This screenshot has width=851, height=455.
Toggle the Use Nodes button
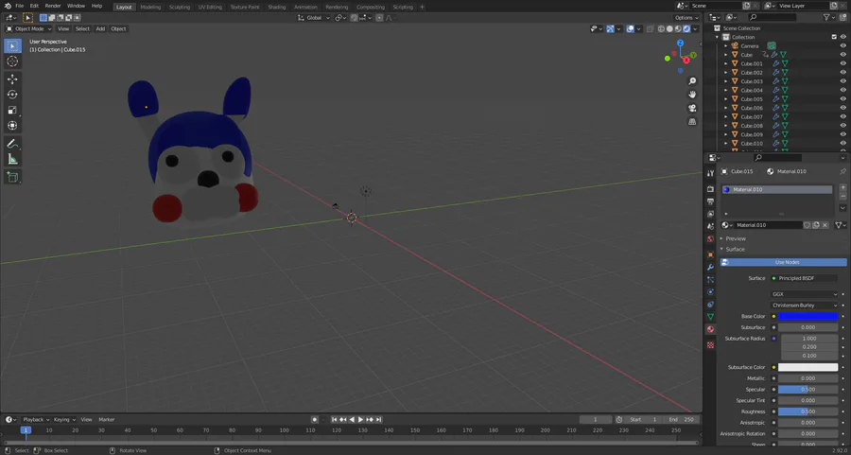783,262
